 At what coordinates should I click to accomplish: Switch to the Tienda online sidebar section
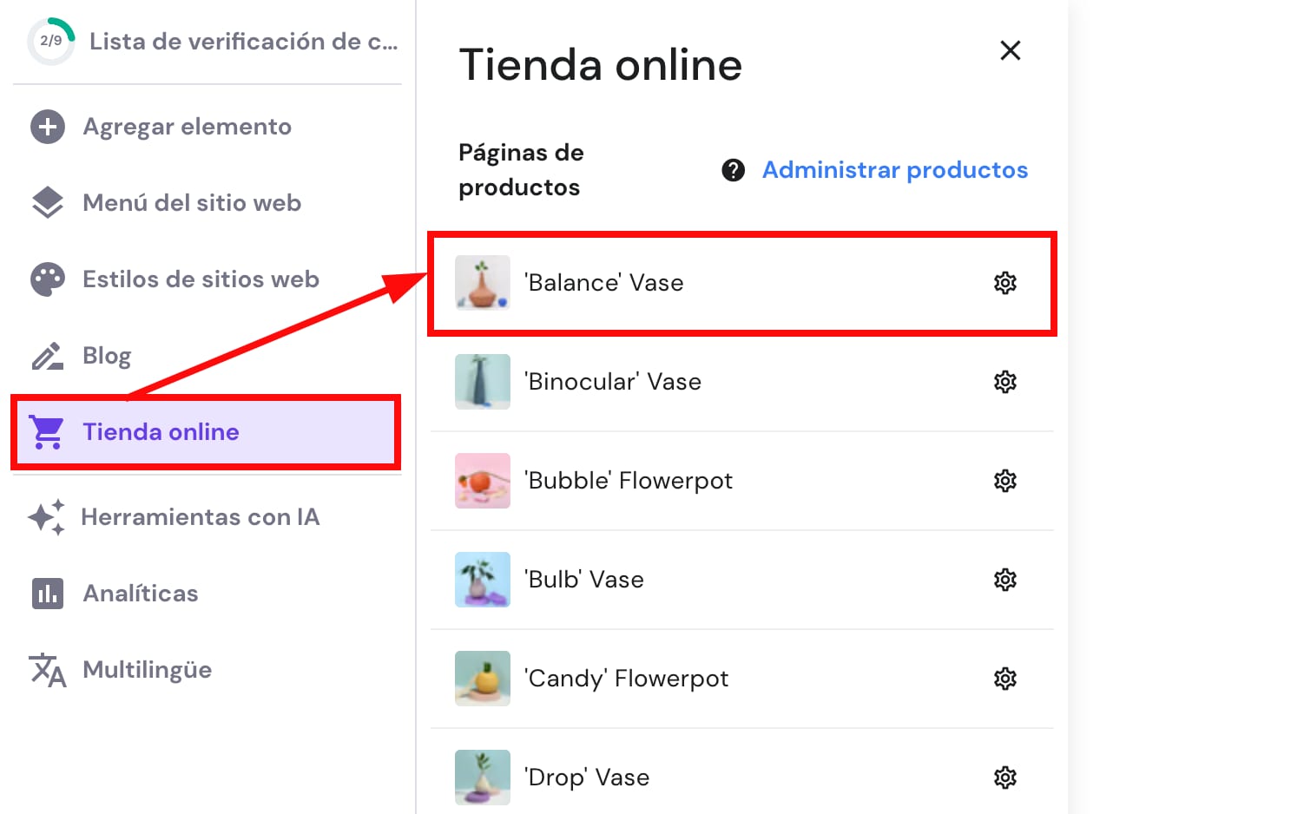[161, 431]
